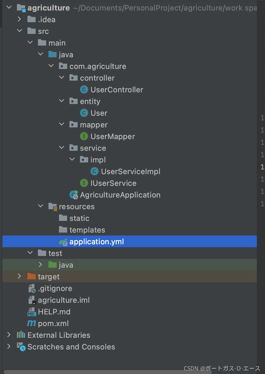
Task: Collapse the com.agriculture package
Action: 51,66
